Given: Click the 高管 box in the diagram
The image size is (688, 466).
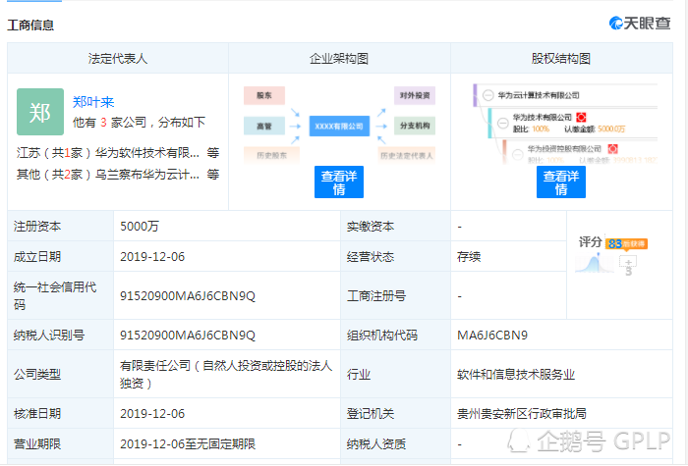Looking at the screenshot, I should coord(264,127).
